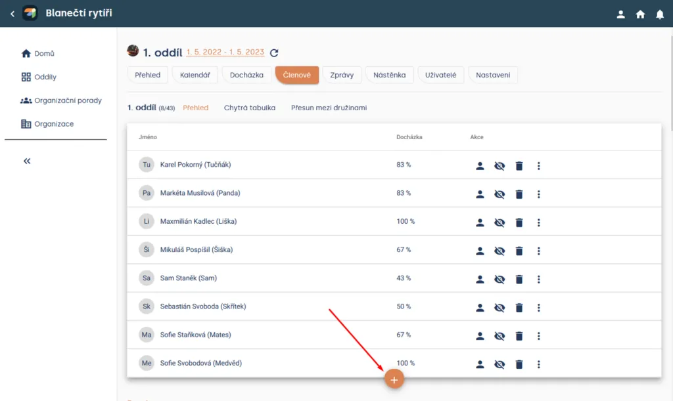The width and height of the screenshot is (673, 401).
Task: Open more options for Karel Pokorný
Action: coord(539,166)
